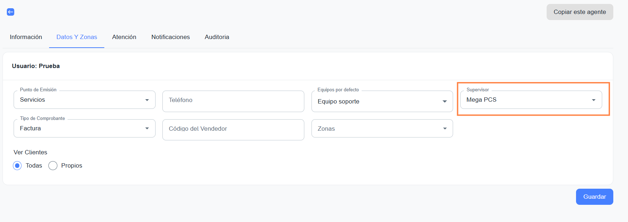Viewport: 628px width, 222px height.
Task: Expand the Tipo de Comprobante dropdown
Action: pyautogui.click(x=147, y=129)
